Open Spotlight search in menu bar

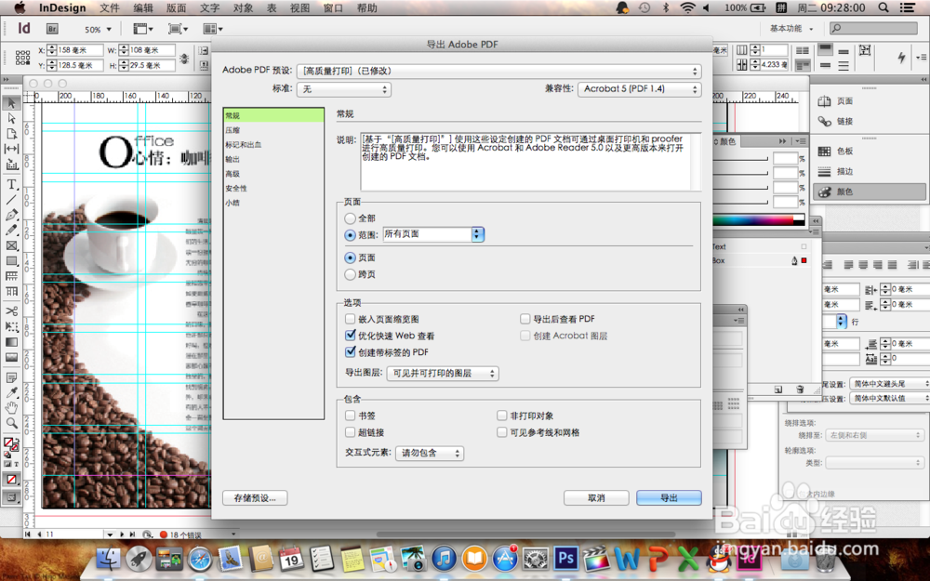coord(883,7)
